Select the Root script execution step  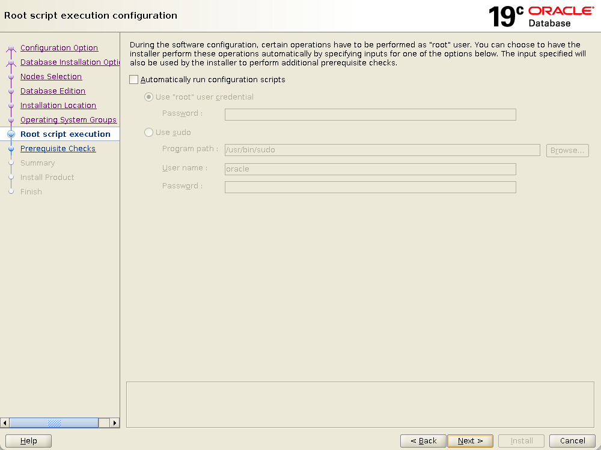tap(65, 134)
